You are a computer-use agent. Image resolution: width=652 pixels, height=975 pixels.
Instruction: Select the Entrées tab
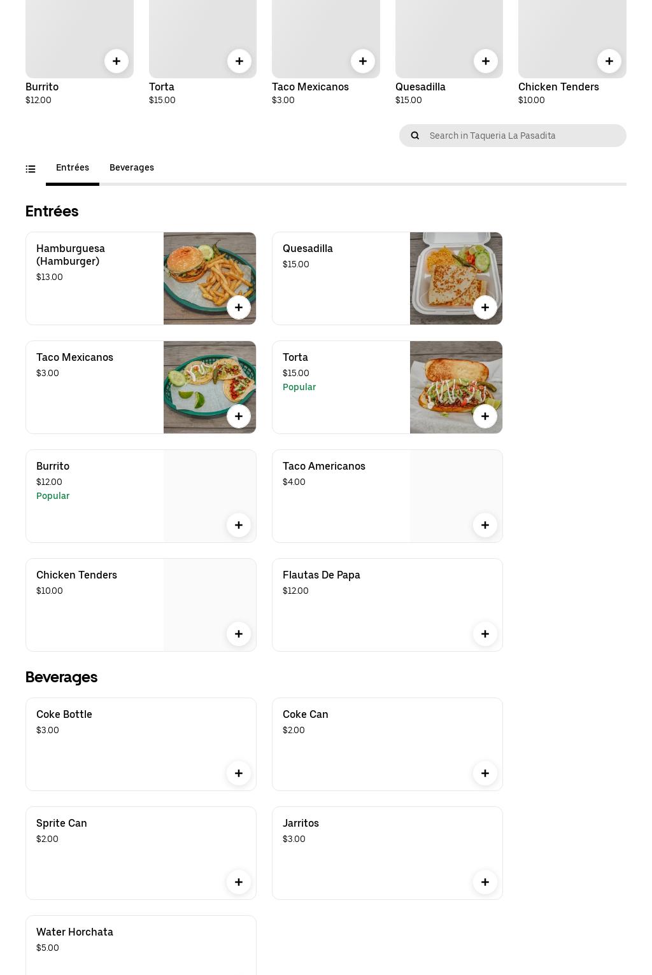tap(73, 167)
